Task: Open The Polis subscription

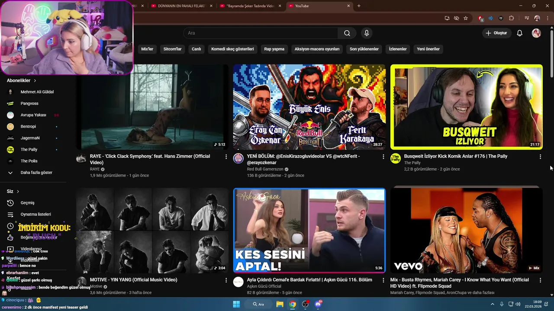Action: pos(29,161)
